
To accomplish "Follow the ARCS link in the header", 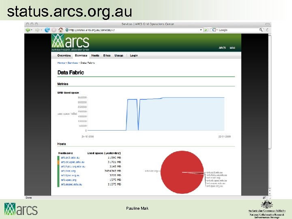I will click(222, 48).
